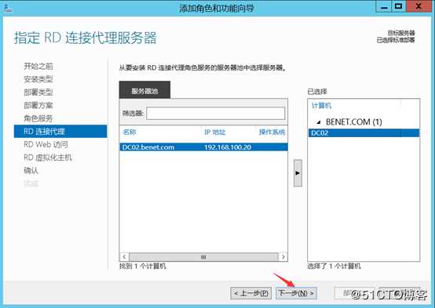Go to the 部署类型 step
Viewport: 435px width, 308px height.
38,92
